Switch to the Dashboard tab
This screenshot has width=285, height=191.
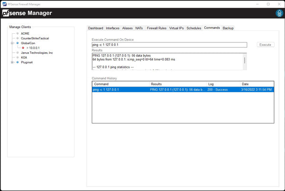click(x=95, y=28)
